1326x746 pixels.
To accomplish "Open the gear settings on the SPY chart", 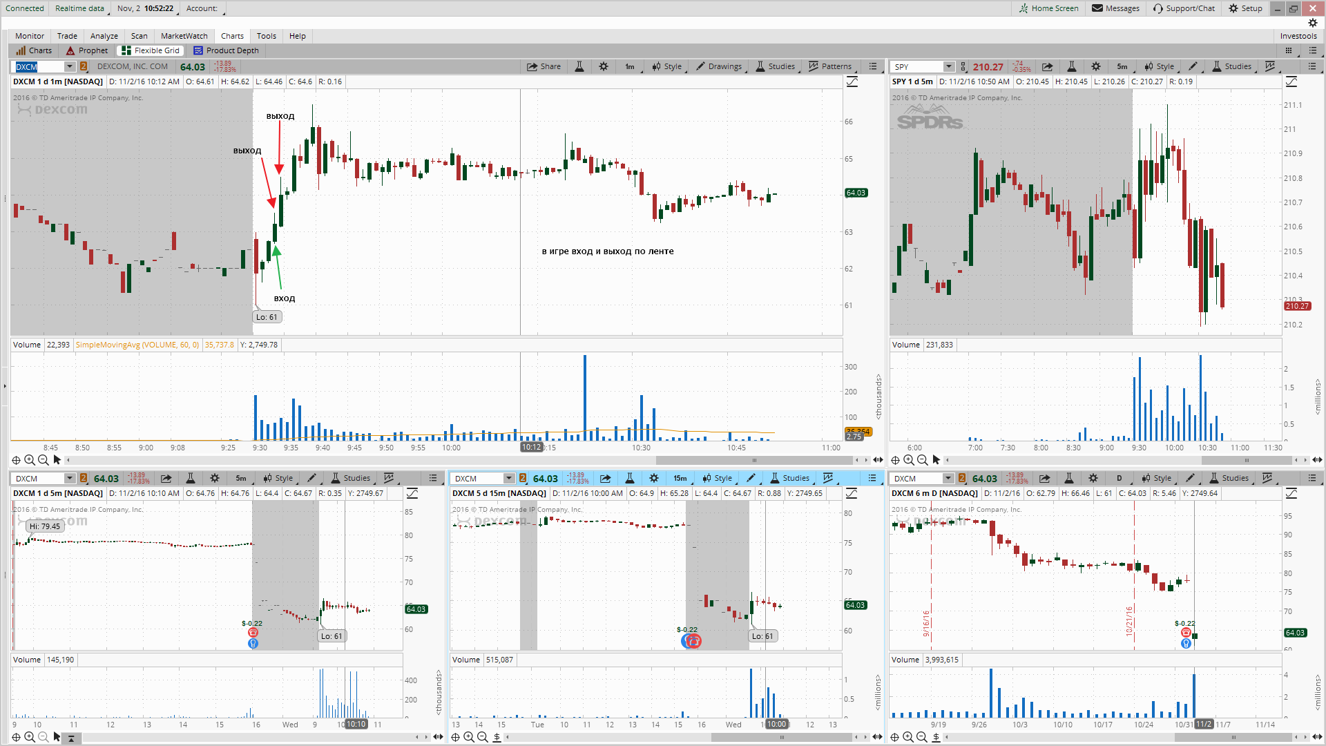I will pos(1096,66).
